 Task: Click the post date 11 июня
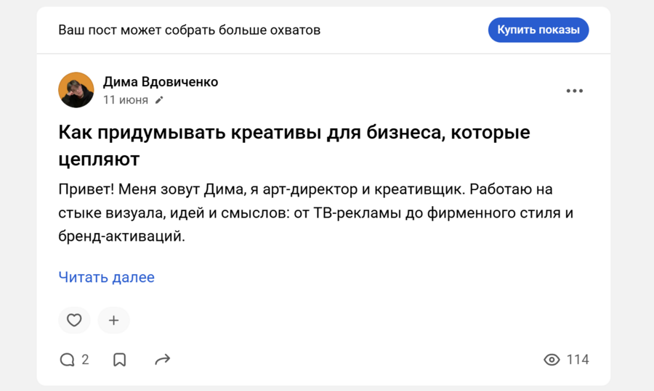tap(126, 100)
